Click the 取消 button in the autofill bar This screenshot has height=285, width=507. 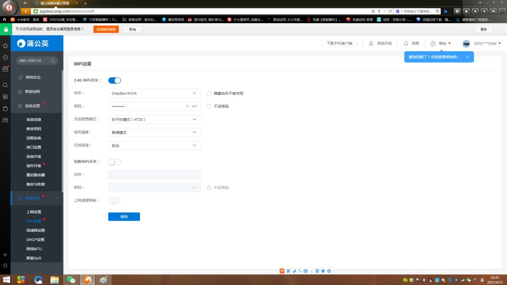(133, 29)
